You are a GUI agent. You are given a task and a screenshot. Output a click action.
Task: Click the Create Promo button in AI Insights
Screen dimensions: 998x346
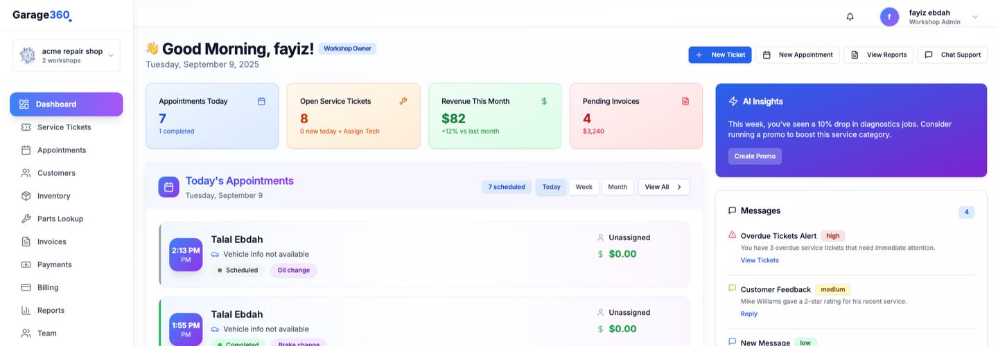point(755,156)
